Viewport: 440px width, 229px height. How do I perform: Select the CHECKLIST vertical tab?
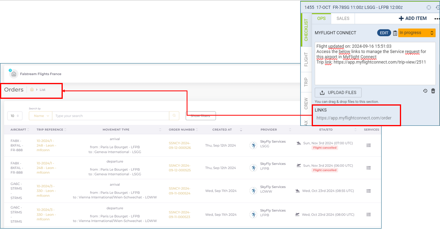coord(306,30)
